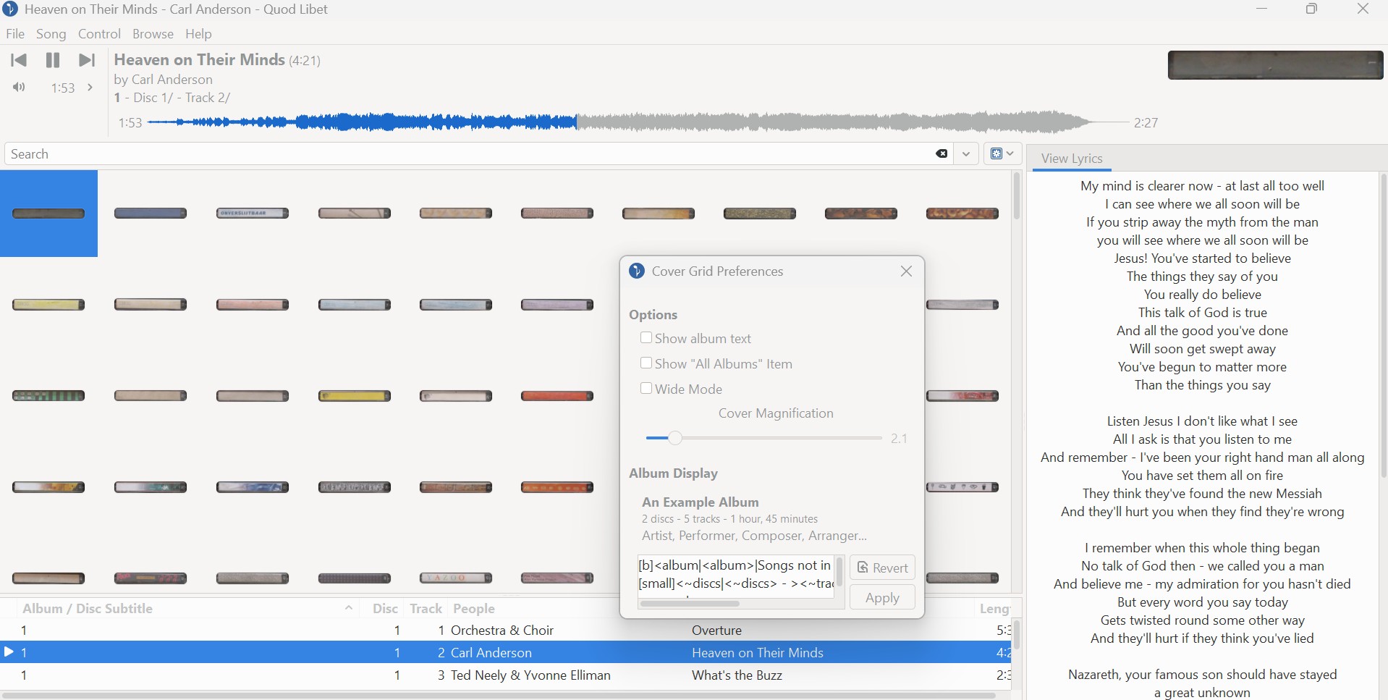Switch to the View Lyrics tab
This screenshot has width=1388, height=700.
pos(1072,159)
